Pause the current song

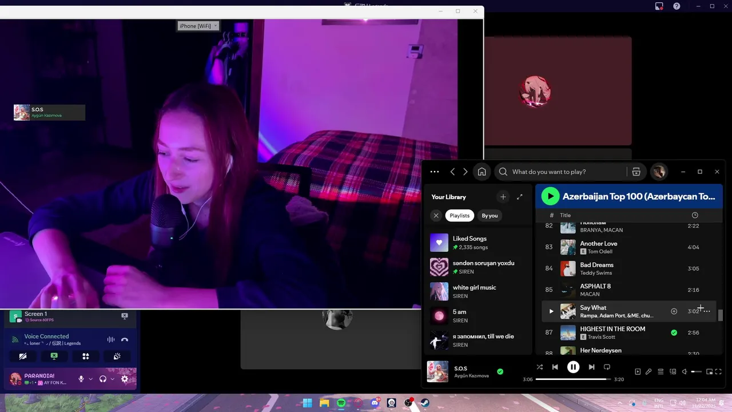(x=573, y=367)
